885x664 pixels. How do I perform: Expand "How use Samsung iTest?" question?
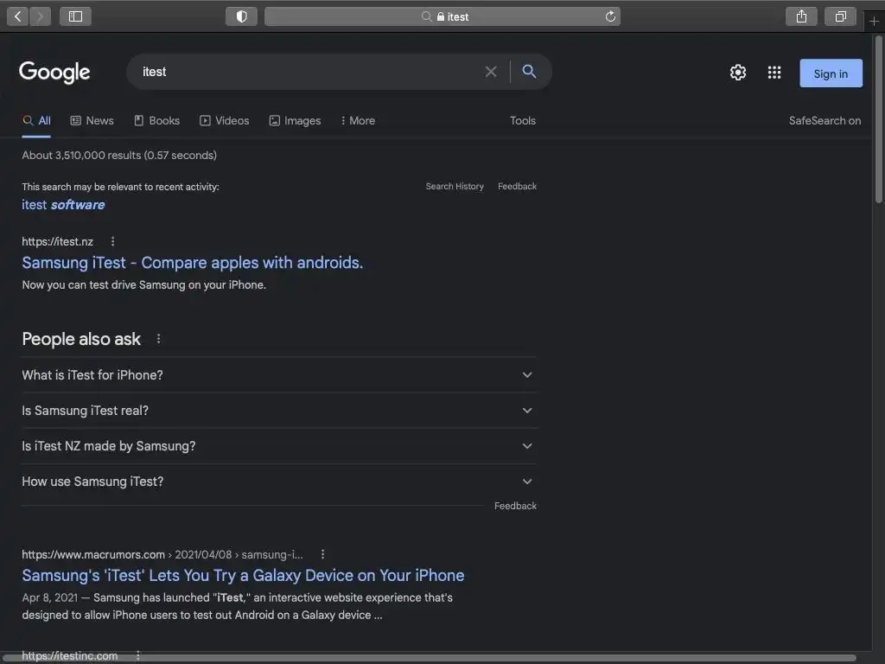pos(279,482)
